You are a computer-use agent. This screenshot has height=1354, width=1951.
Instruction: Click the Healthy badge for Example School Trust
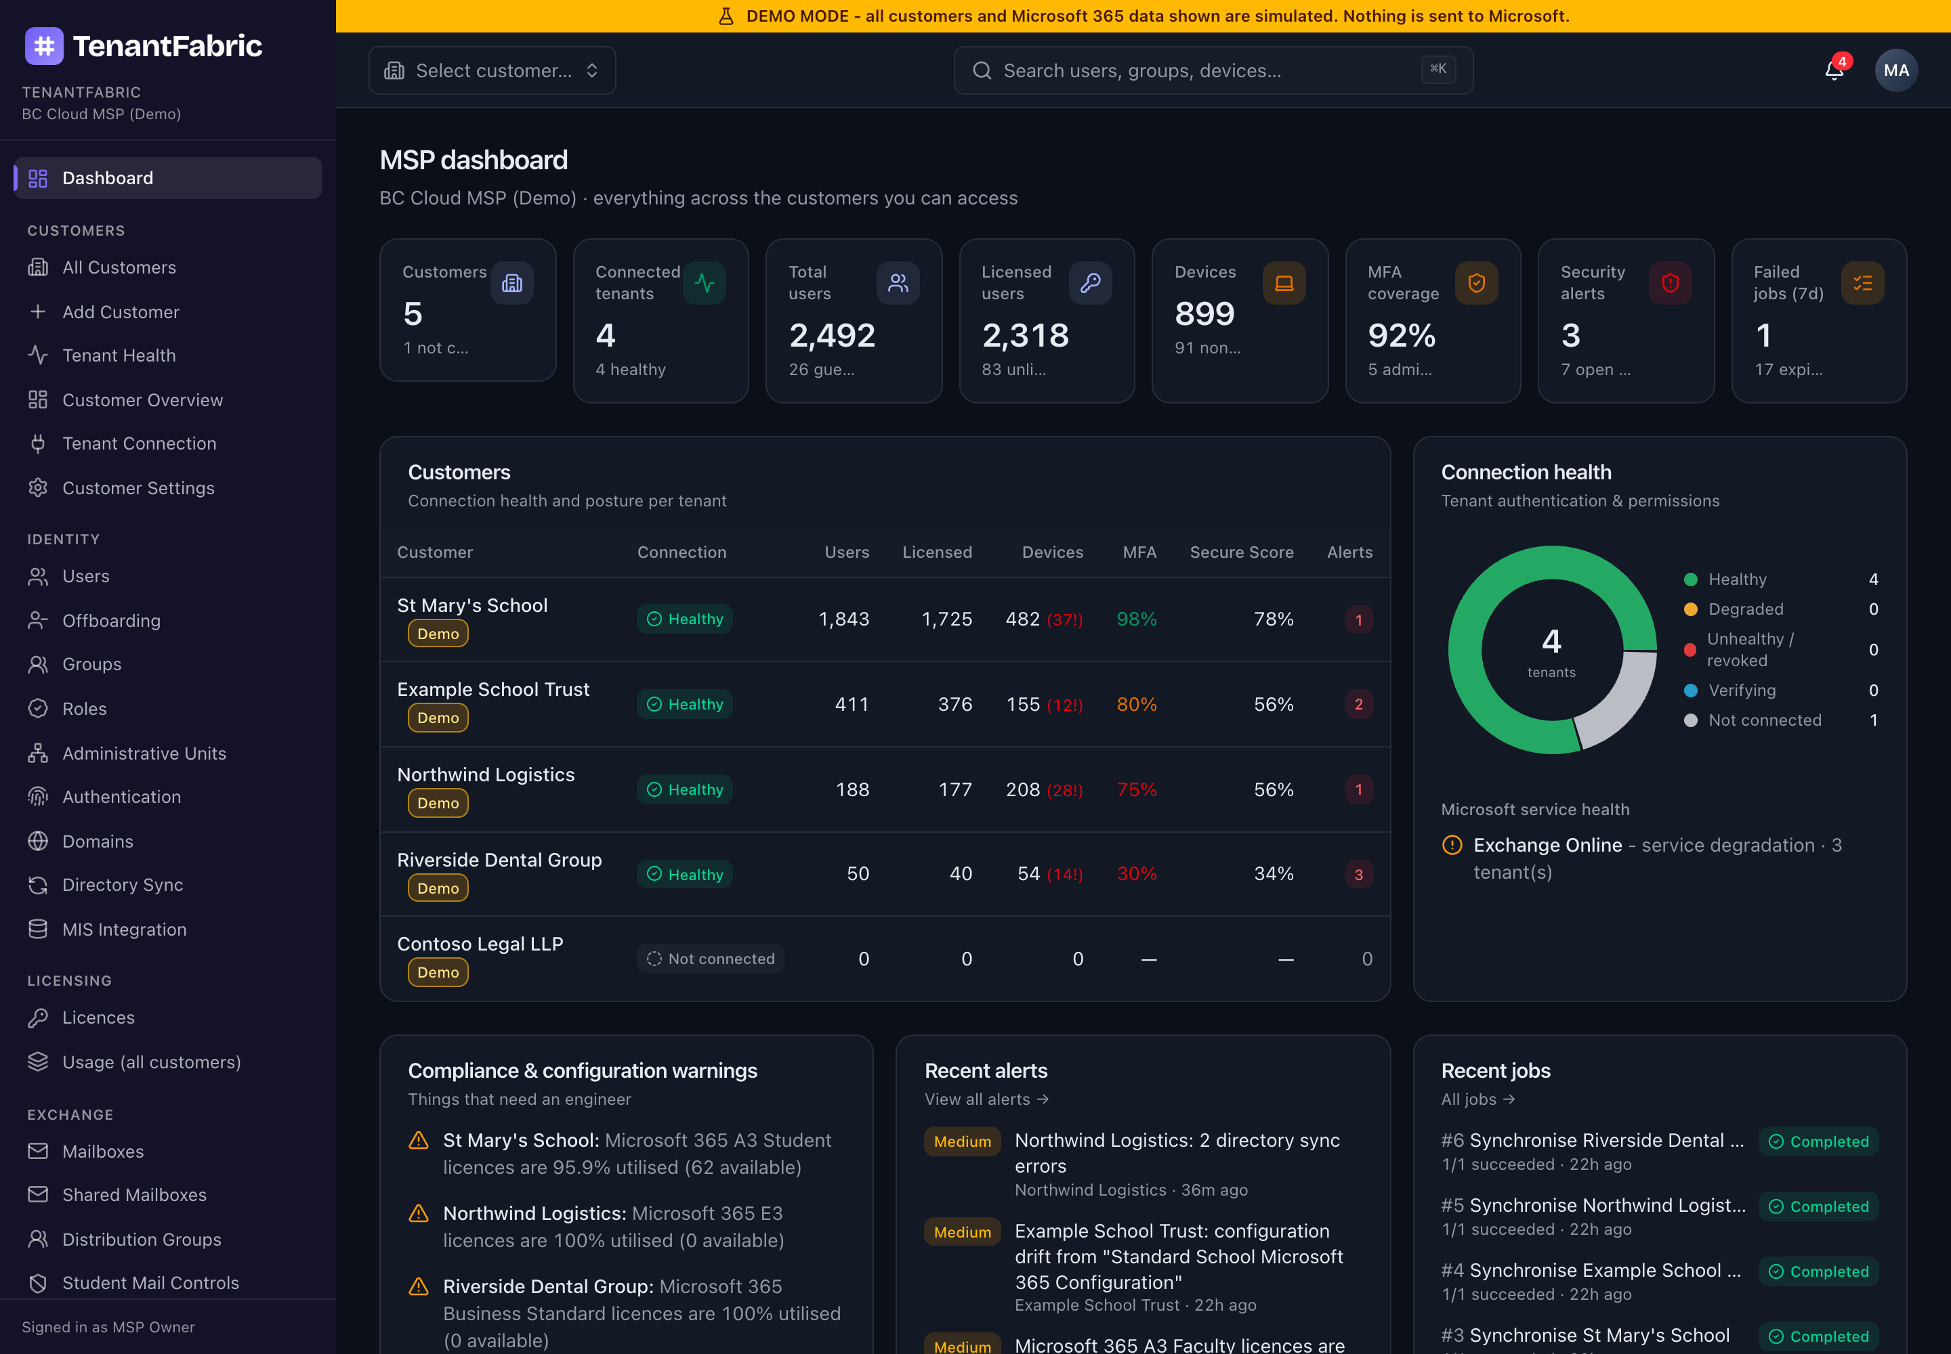click(x=685, y=704)
